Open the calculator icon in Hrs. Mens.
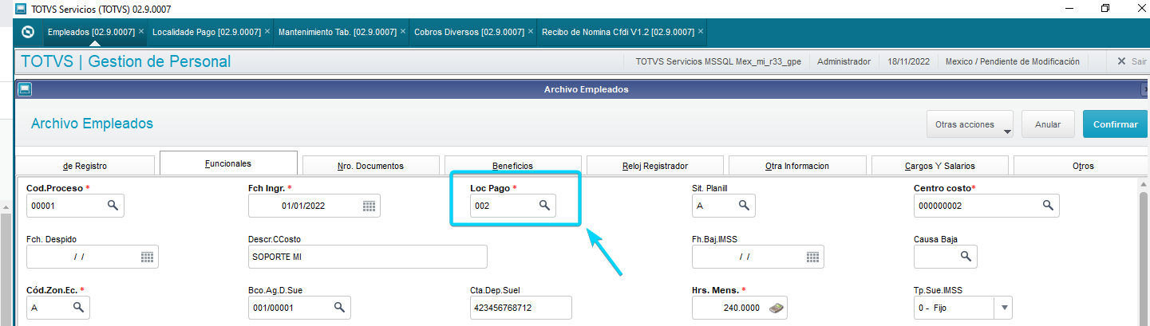 [x=775, y=308]
